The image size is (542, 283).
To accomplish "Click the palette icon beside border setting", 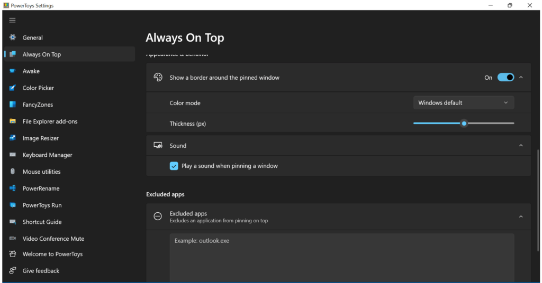I will (x=158, y=77).
